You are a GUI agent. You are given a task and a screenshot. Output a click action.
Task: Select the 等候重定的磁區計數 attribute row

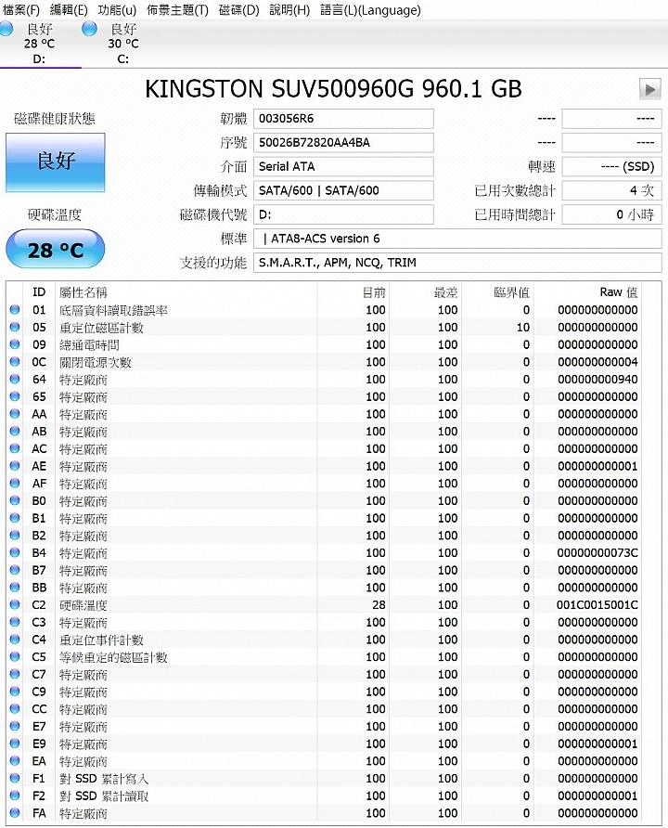[324, 657]
